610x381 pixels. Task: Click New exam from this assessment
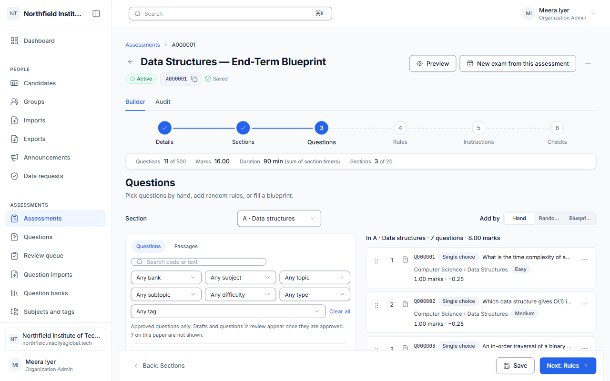click(x=518, y=64)
